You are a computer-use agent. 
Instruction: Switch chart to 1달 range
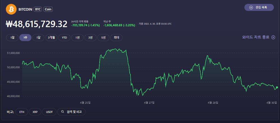[38, 38]
